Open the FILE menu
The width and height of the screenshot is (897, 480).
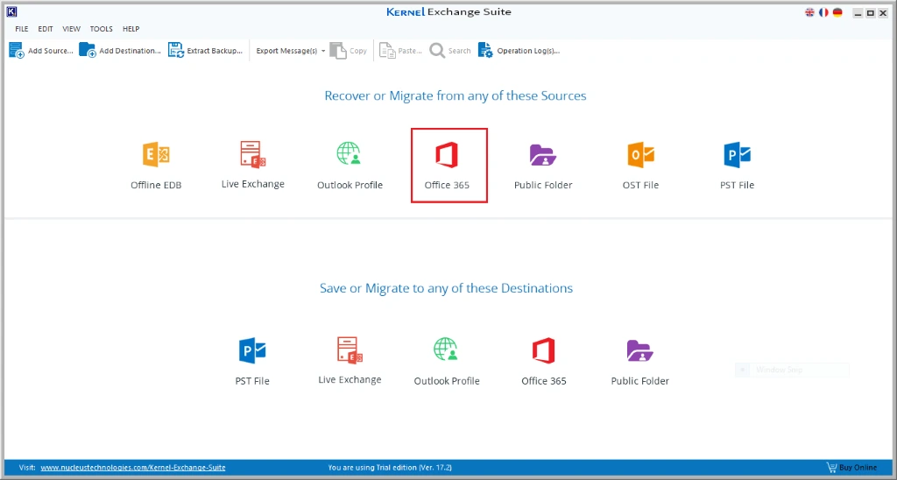[22, 29]
